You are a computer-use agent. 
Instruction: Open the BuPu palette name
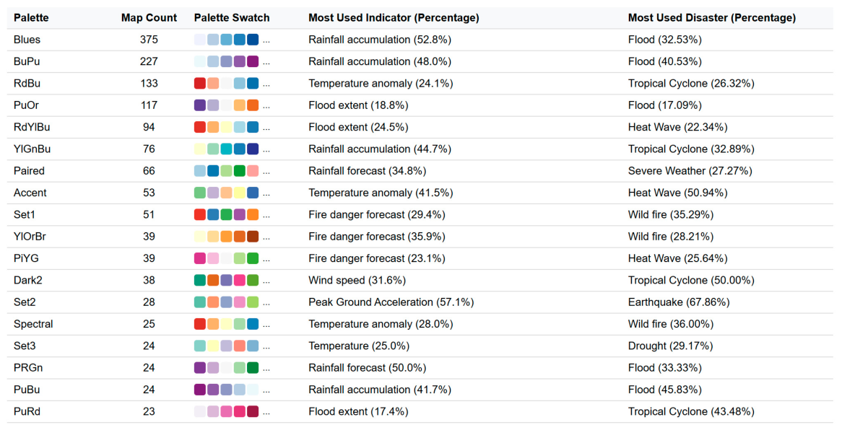coord(27,62)
